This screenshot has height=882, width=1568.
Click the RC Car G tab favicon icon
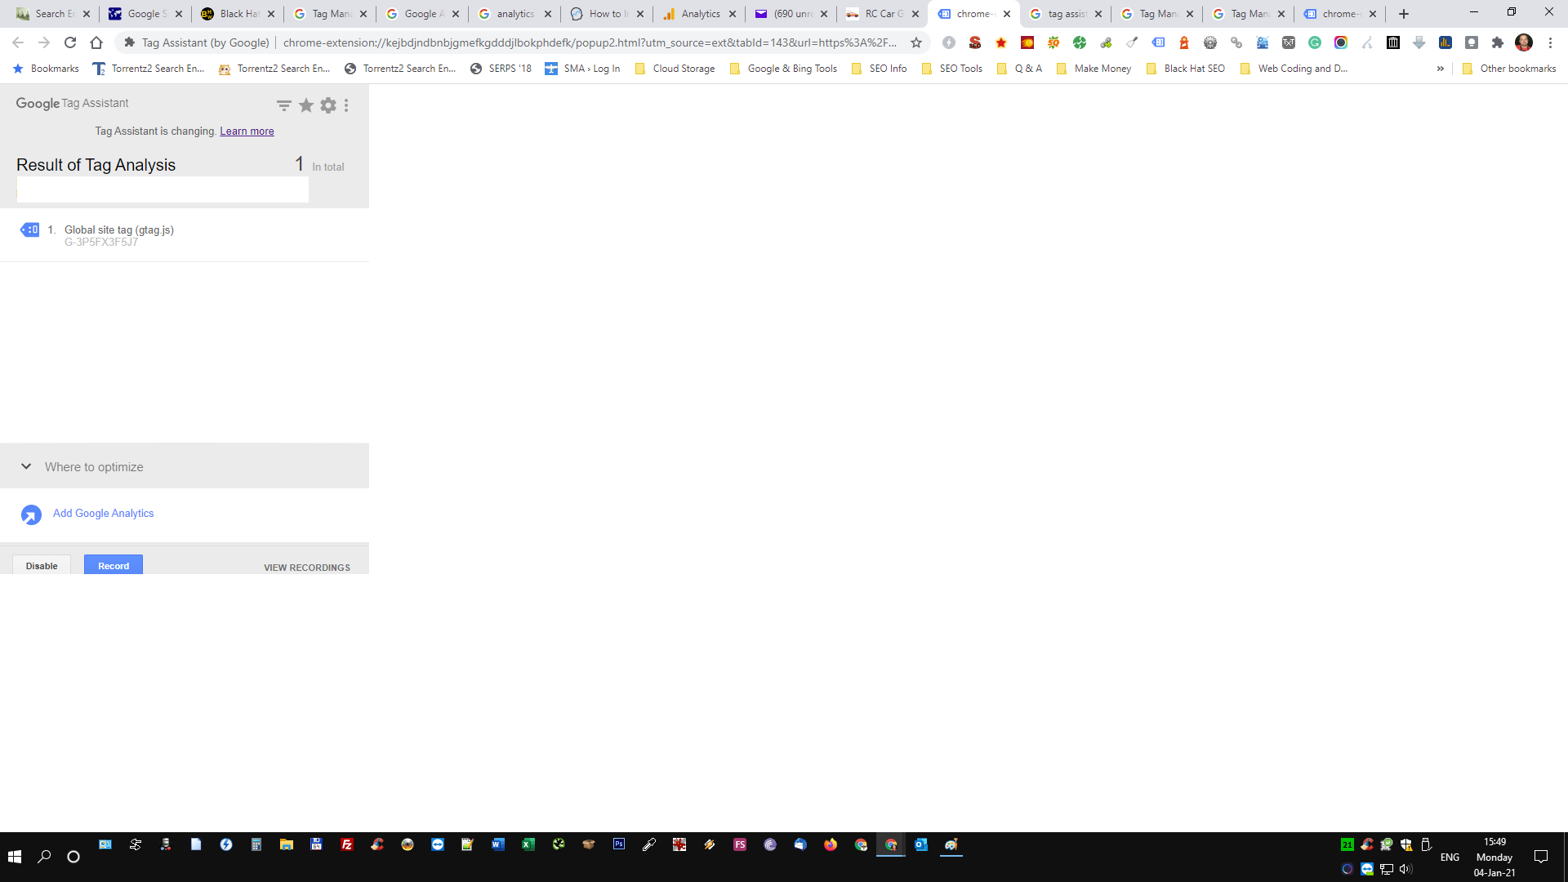pos(853,13)
